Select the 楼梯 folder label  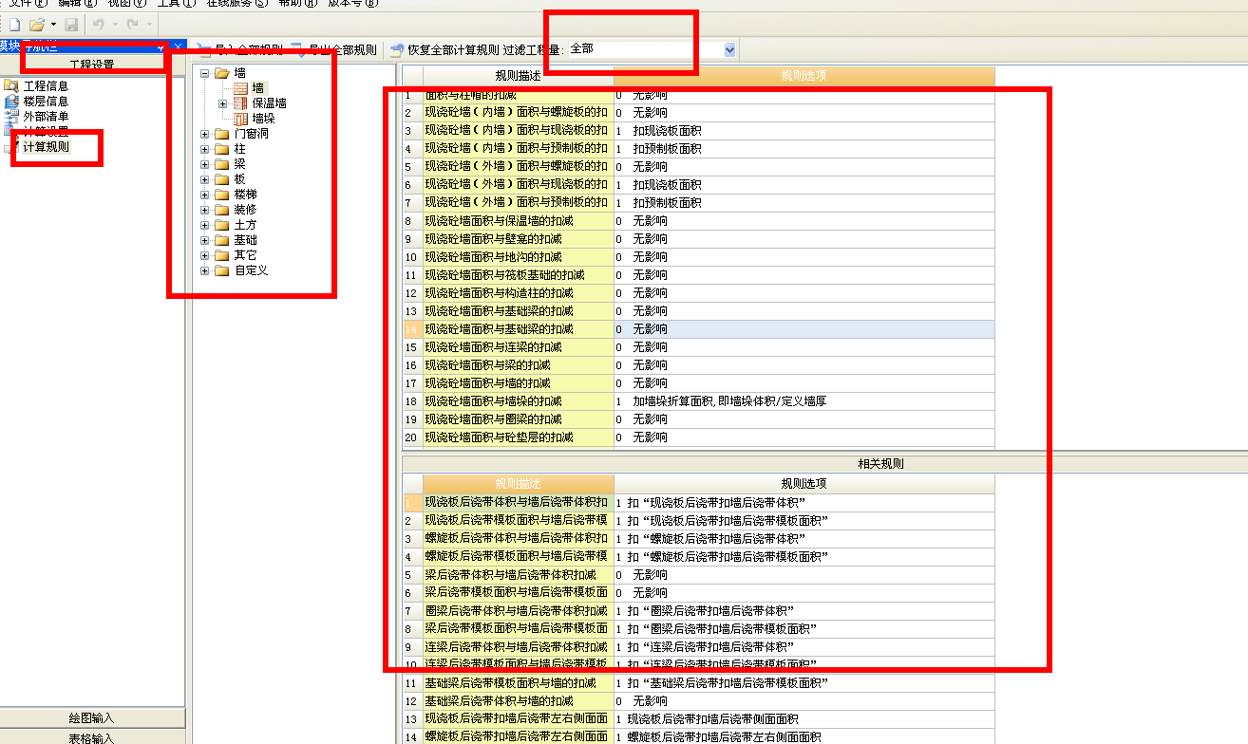point(245,195)
